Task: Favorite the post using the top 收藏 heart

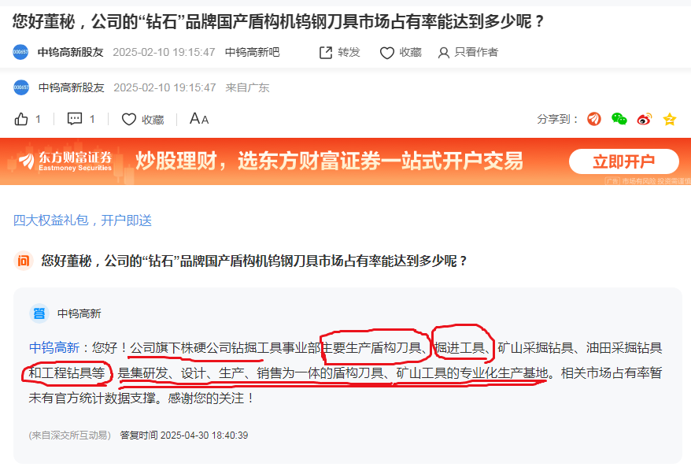Action: (387, 53)
